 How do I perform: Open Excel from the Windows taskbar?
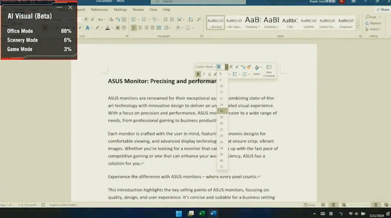click(x=202, y=213)
